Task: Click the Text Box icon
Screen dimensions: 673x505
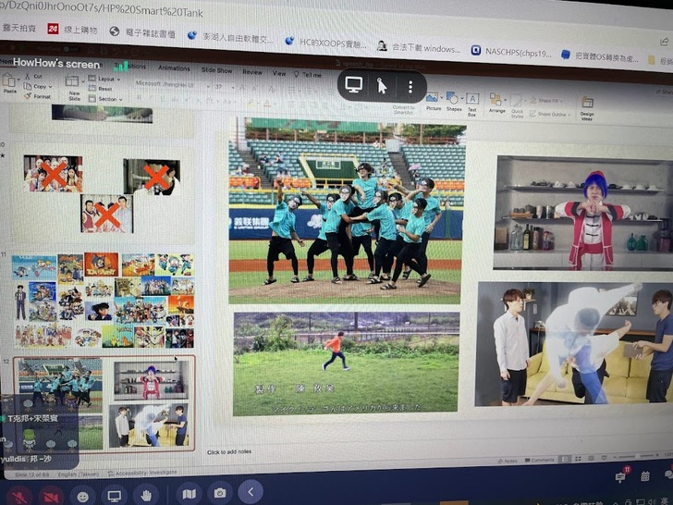Action: [471, 102]
